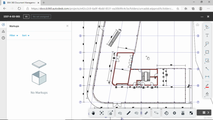The height and width of the screenshot is (120, 213).
Task: Go to the previous sheet
Action: click(x=200, y=113)
